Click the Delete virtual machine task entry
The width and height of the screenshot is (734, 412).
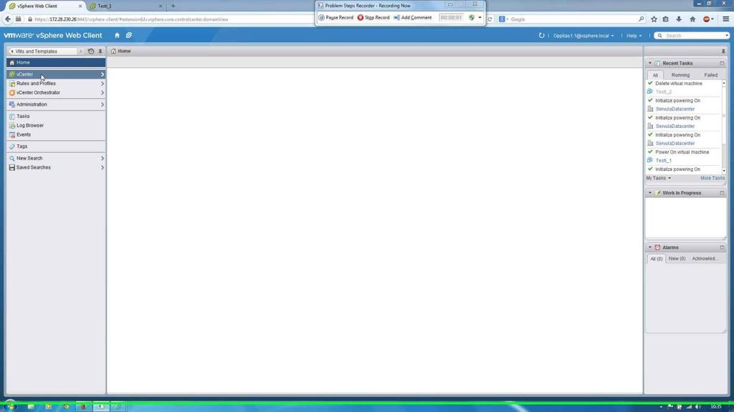[678, 84]
